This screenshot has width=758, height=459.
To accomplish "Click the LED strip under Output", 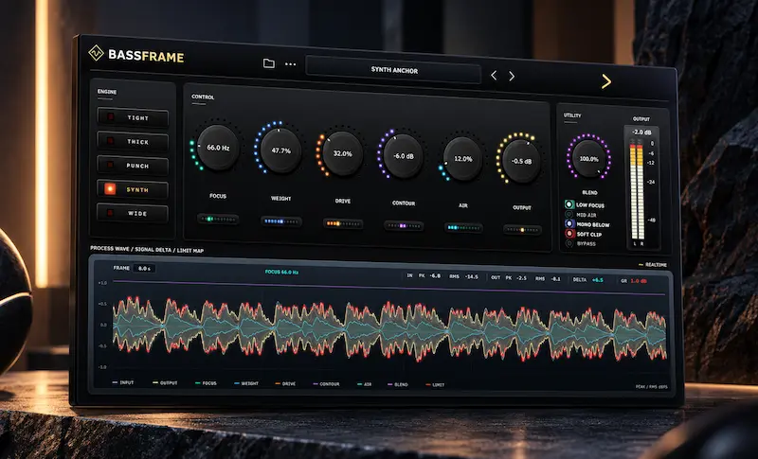I will [522, 230].
